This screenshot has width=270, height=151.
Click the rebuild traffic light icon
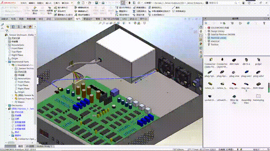[130, 3]
